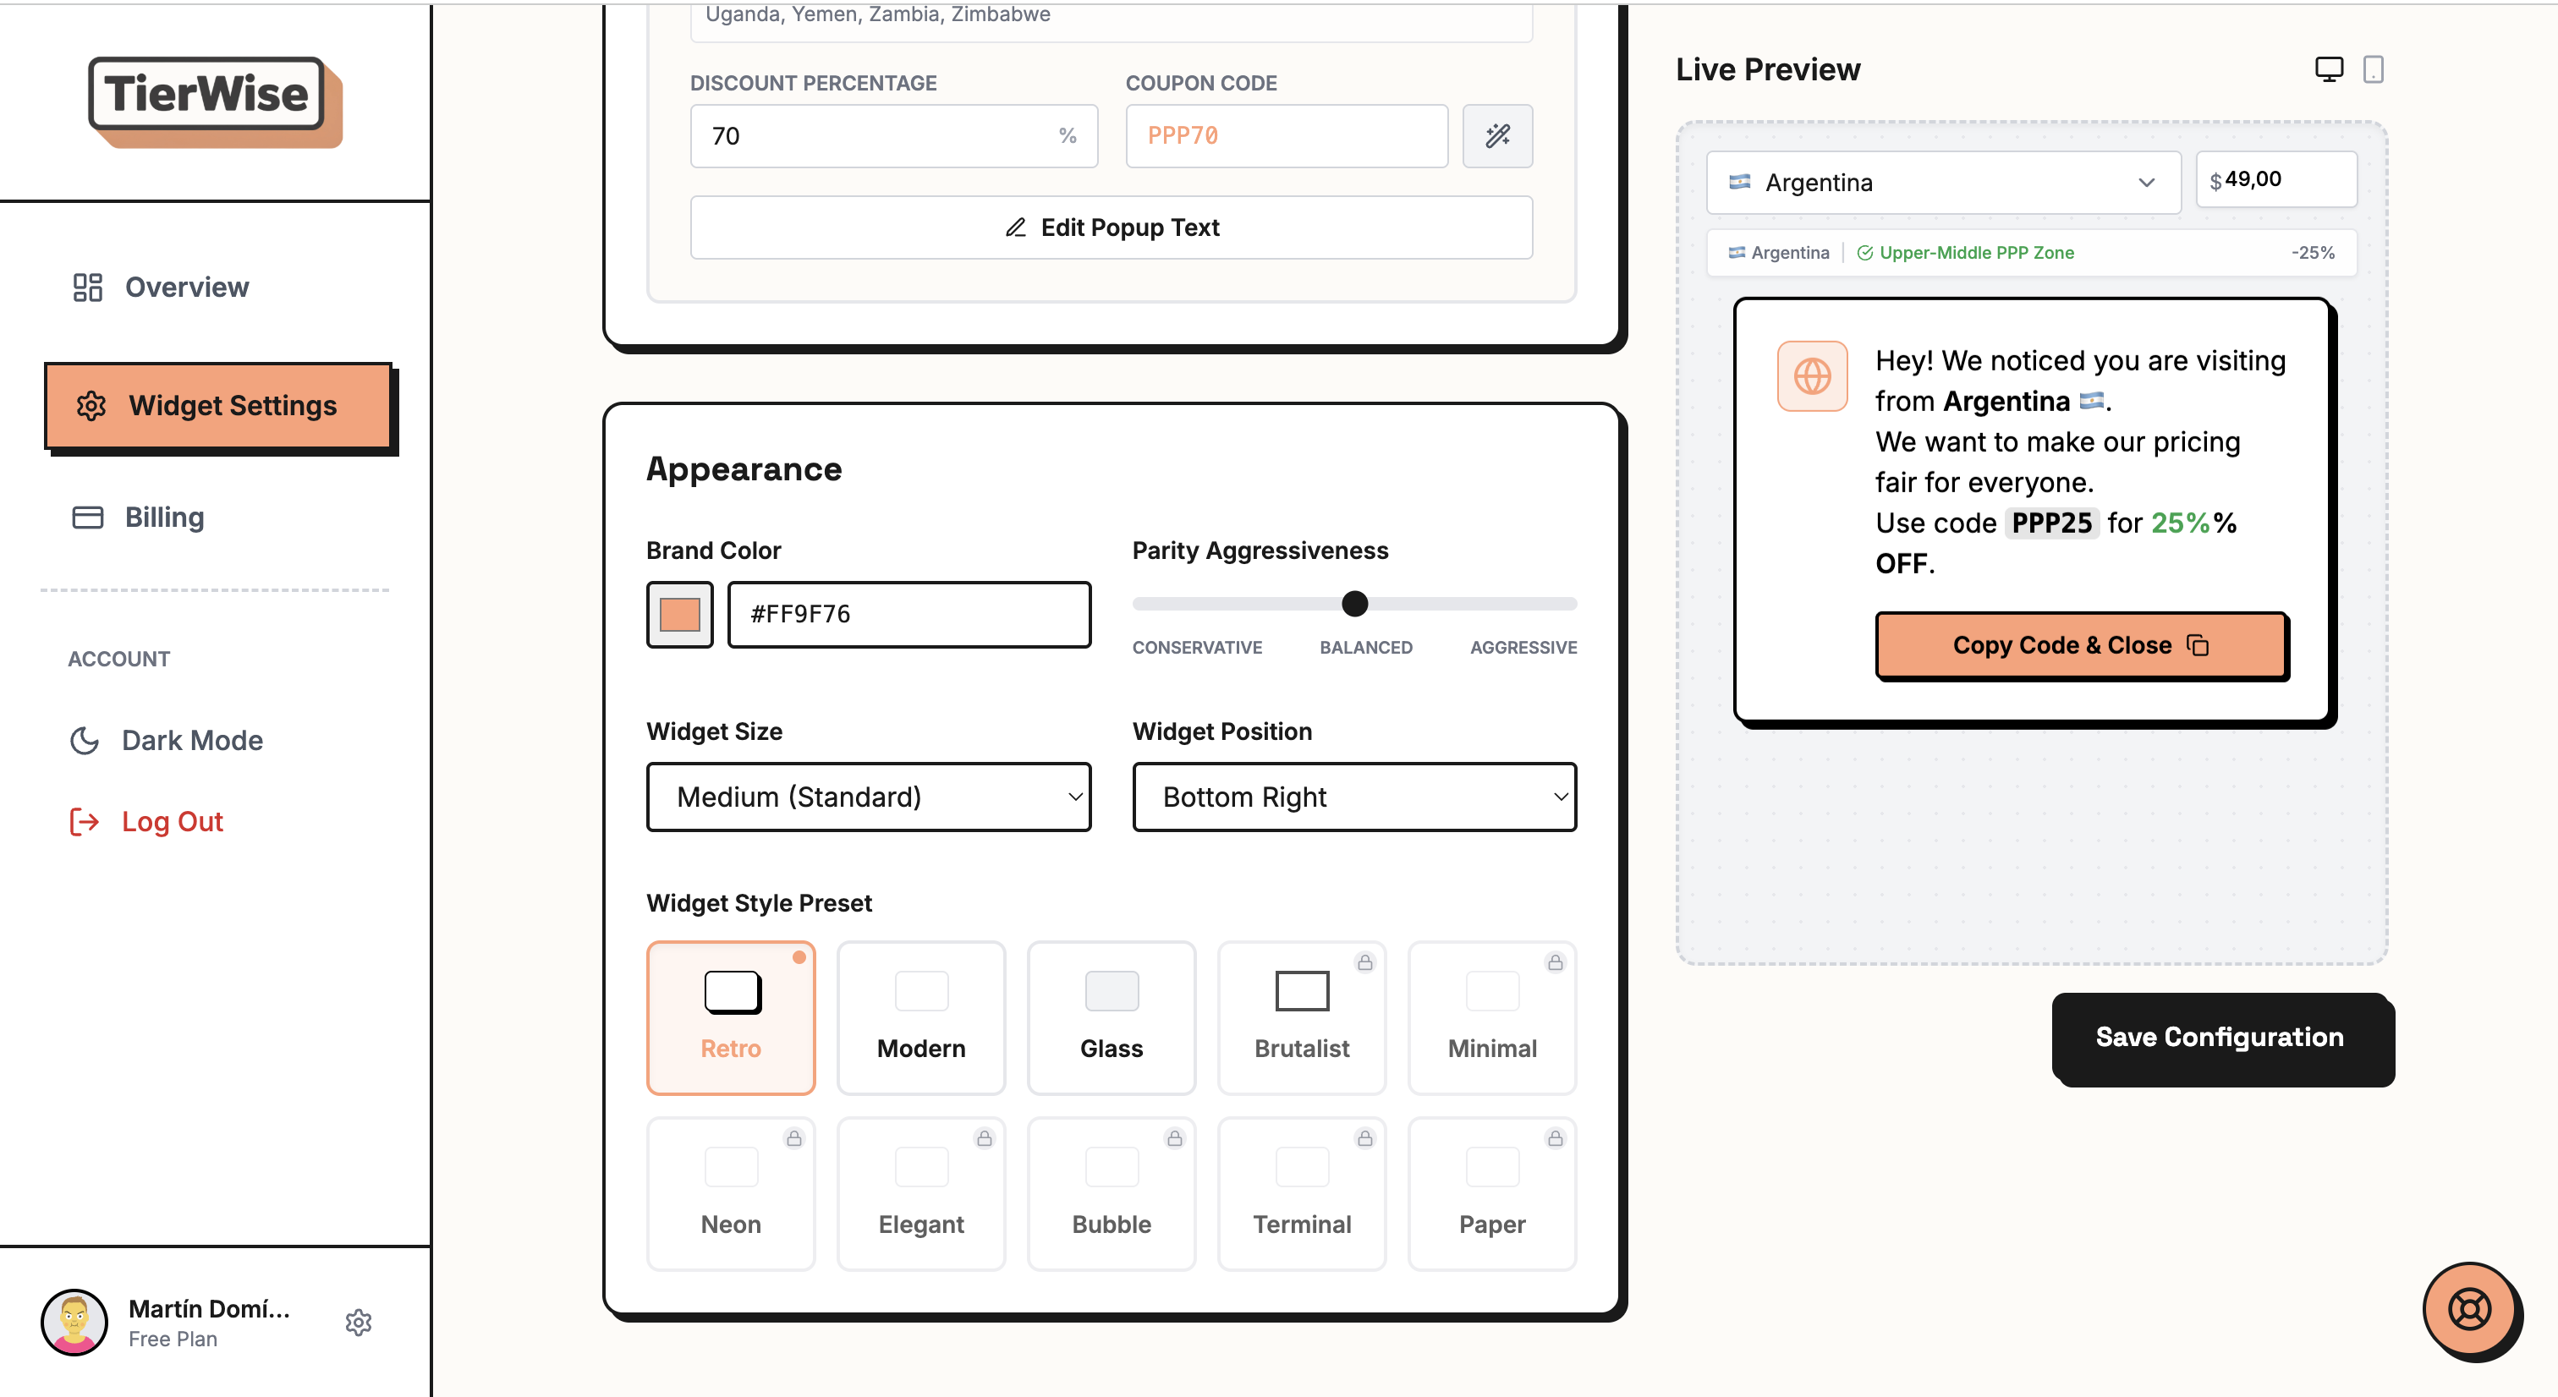Screen dimensions: 2558x1397
Task: Select the Modern widget style preset
Action: [920, 1017]
